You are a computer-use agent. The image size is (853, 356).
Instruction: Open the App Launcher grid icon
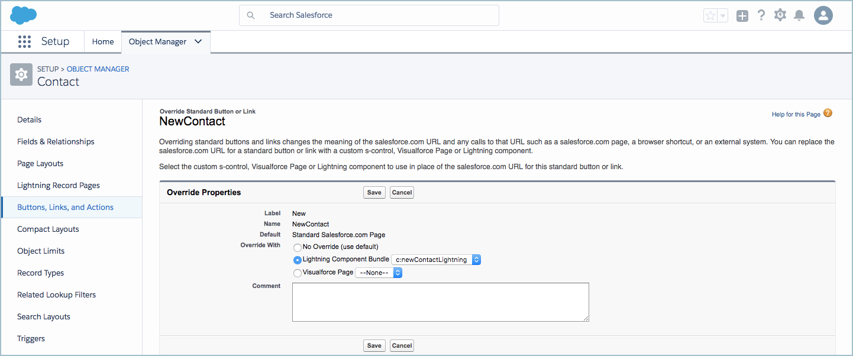(x=24, y=41)
